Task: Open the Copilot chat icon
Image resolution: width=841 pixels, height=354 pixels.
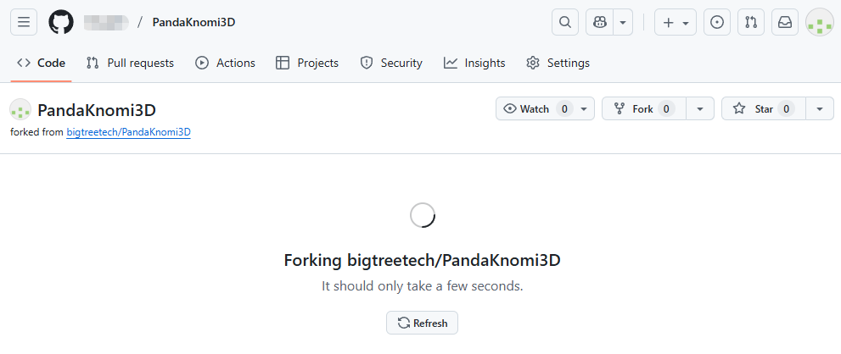Action: tap(599, 22)
